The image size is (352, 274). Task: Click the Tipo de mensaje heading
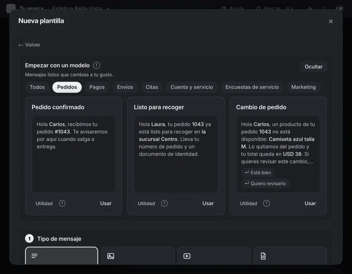click(x=59, y=239)
